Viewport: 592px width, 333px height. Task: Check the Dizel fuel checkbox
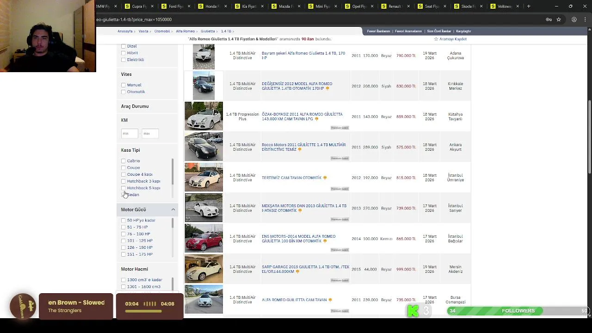[x=123, y=46]
